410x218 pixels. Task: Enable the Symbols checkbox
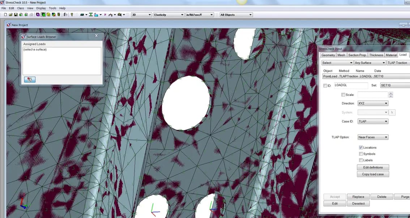click(x=361, y=154)
